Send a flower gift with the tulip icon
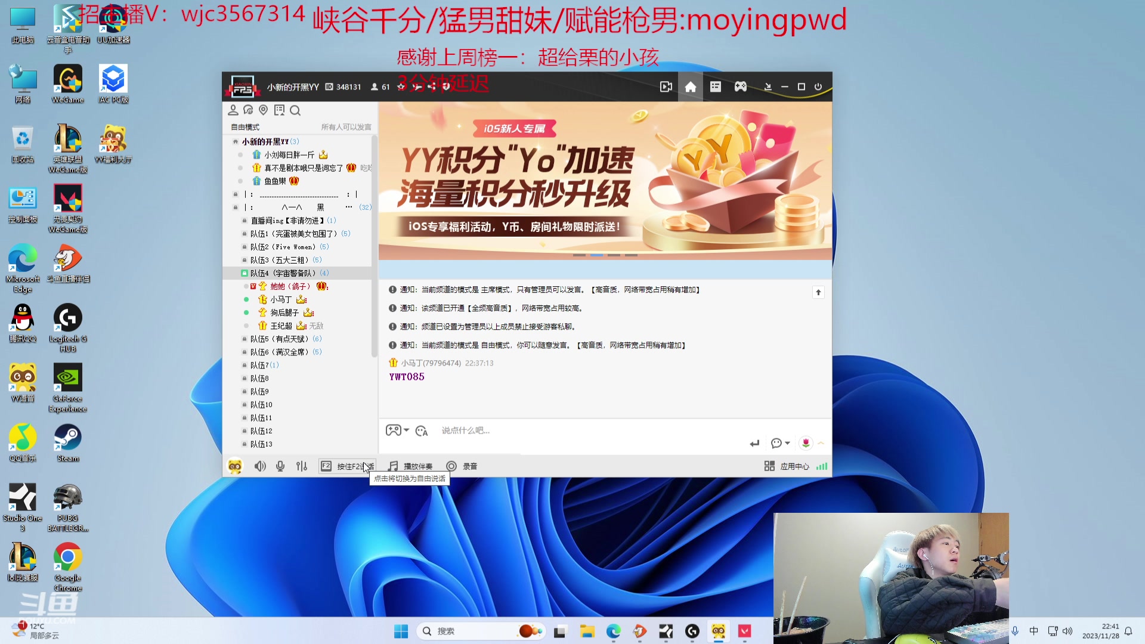 click(806, 443)
